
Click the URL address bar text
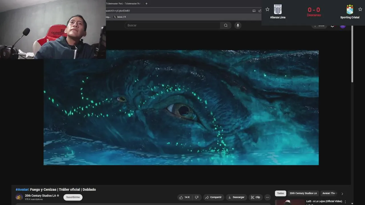tap(118, 11)
